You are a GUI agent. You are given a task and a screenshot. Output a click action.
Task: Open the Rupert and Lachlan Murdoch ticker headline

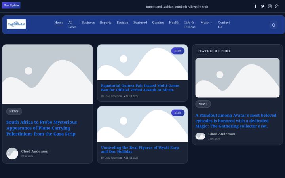click(x=177, y=7)
